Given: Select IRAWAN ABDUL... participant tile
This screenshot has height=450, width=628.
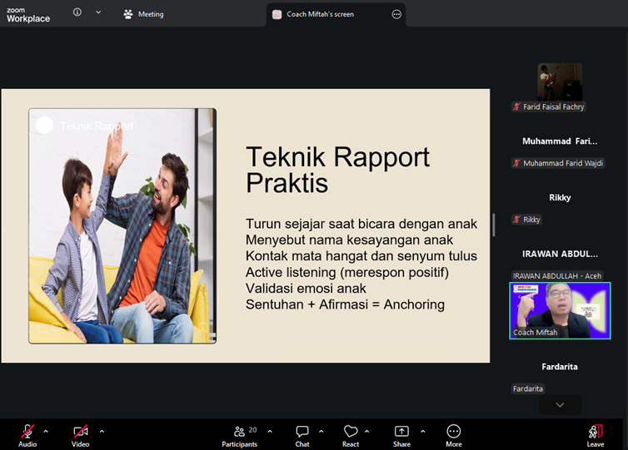Looking at the screenshot, I should pos(560,254).
